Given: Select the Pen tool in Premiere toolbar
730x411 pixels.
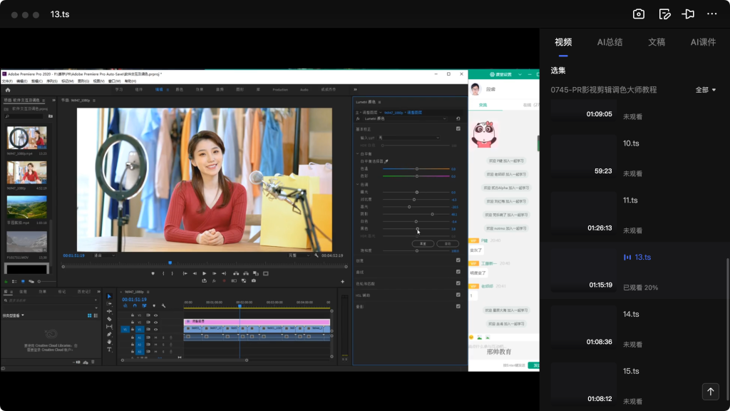Looking at the screenshot, I should click(109, 334).
